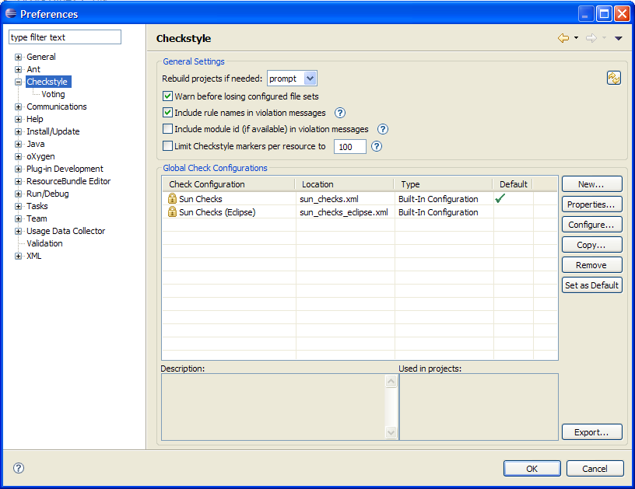The image size is (635, 489).
Task: Click the Location column header
Action: [345, 184]
